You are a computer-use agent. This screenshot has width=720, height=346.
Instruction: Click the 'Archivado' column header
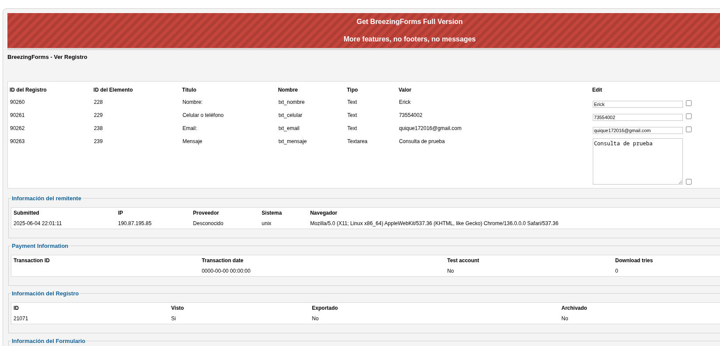(574, 308)
